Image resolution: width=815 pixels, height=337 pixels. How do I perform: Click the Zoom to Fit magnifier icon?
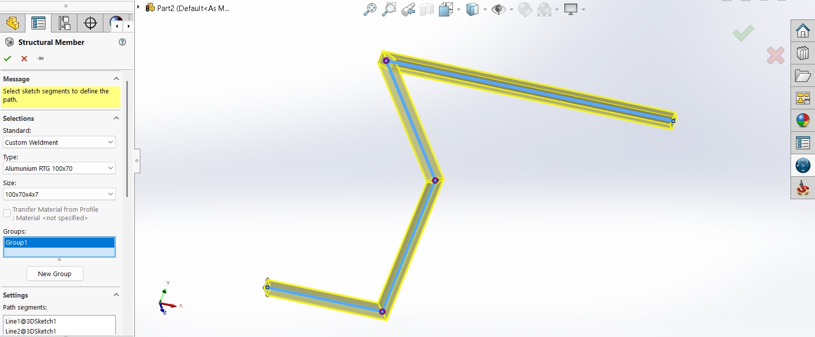point(370,9)
